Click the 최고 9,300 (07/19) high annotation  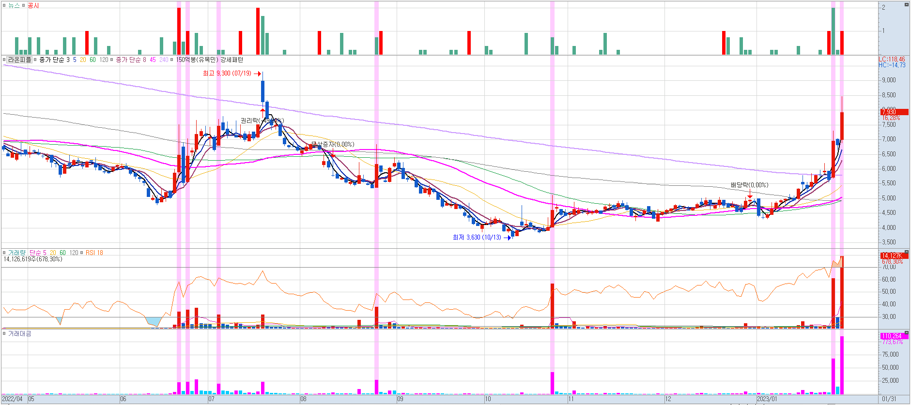pos(227,74)
